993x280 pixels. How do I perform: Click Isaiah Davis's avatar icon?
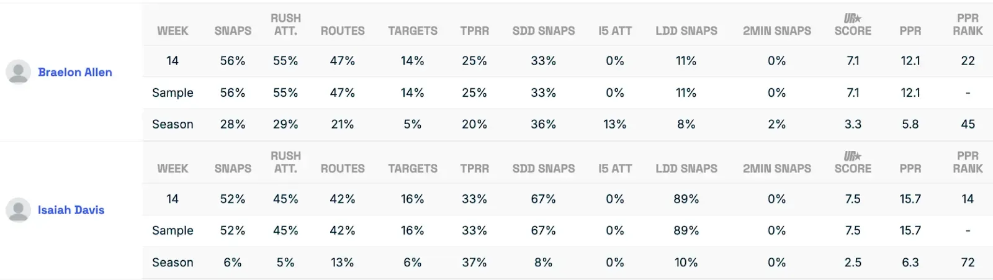click(x=18, y=210)
